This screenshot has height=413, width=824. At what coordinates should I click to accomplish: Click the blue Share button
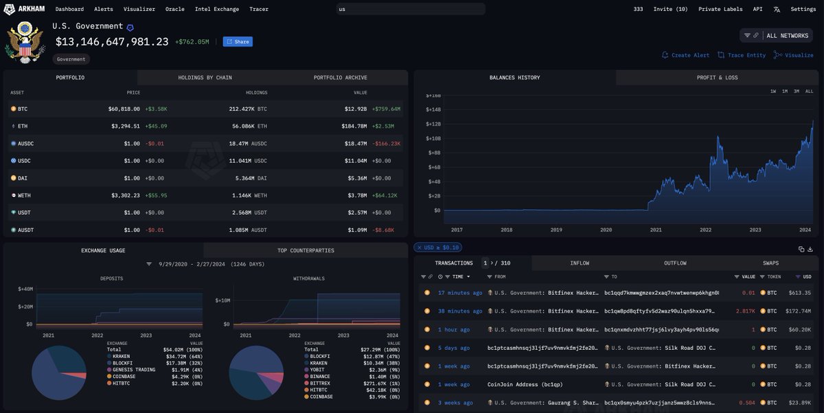[238, 42]
